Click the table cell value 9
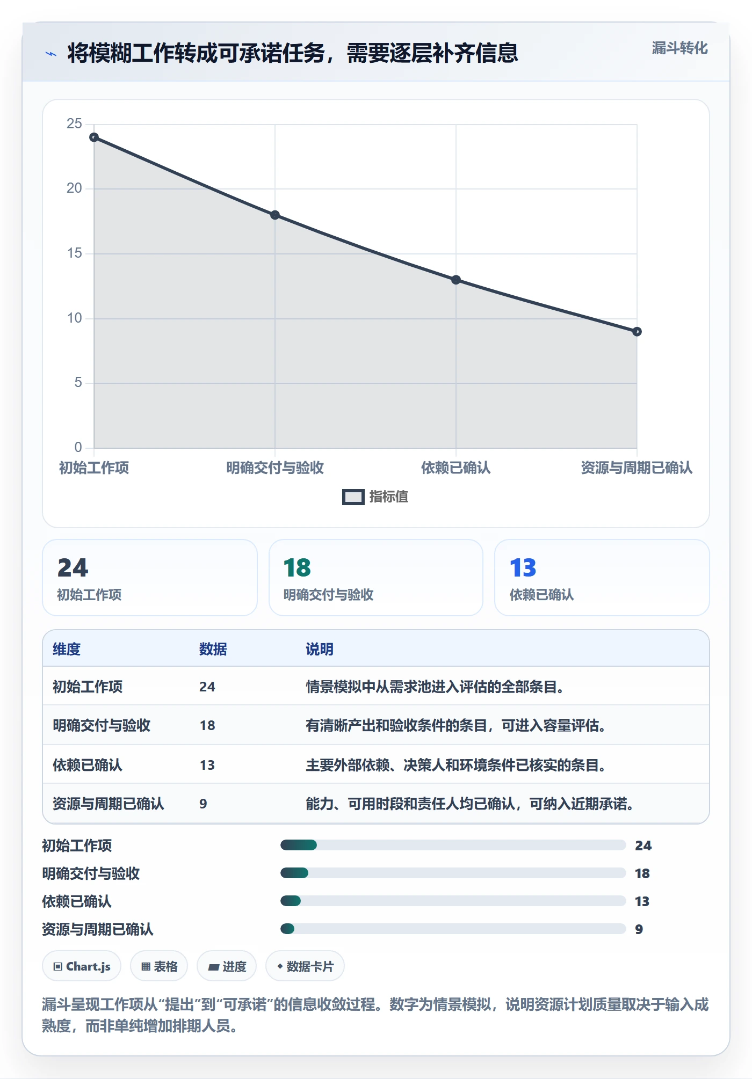This screenshot has width=752, height=1079. point(203,804)
